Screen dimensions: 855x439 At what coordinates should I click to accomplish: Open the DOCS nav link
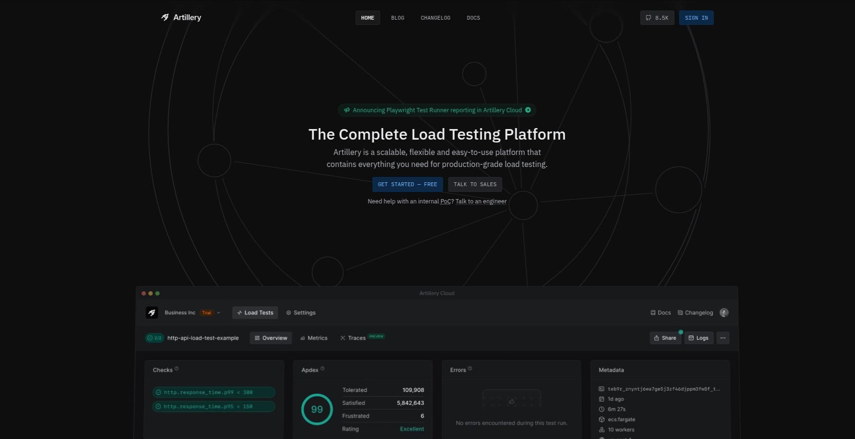pyautogui.click(x=473, y=18)
